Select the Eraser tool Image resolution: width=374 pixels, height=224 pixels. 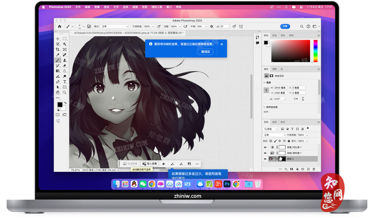65,66
